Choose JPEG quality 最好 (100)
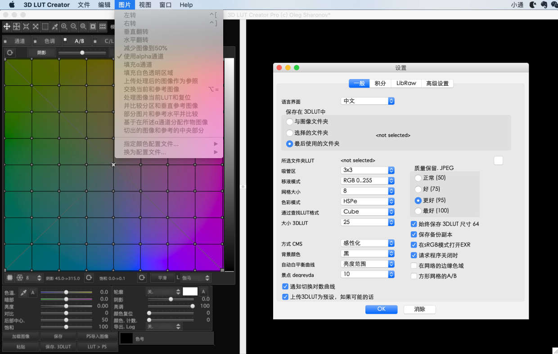Viewport: 558px width, 354px height. tap(418, 211)
